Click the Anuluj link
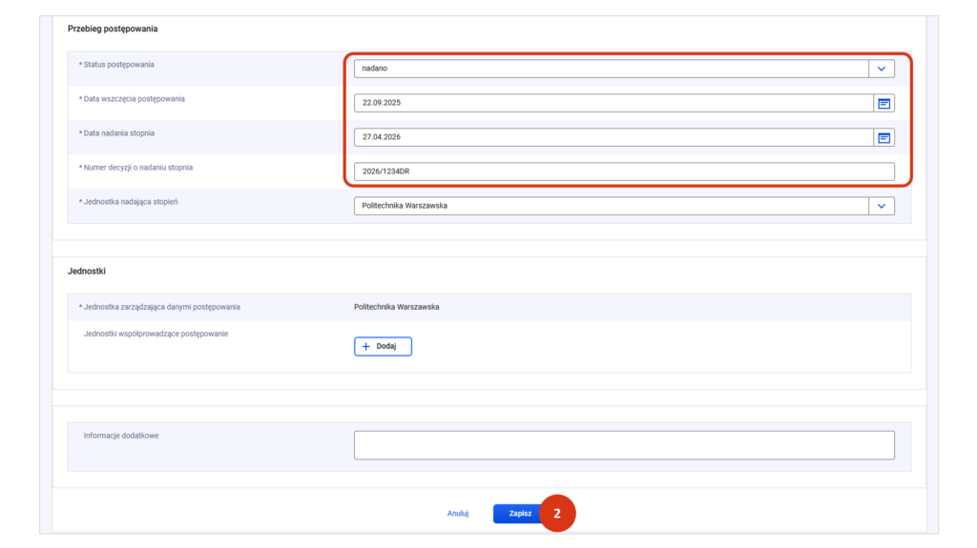 (x=458, y=514)
